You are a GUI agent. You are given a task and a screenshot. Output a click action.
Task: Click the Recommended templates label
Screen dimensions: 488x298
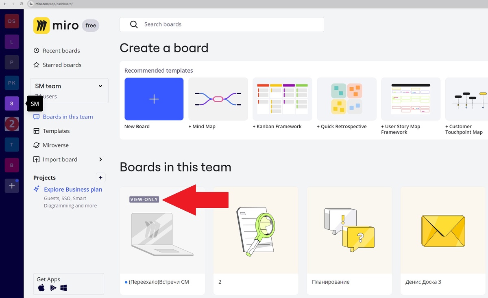(x=159, y=71)
